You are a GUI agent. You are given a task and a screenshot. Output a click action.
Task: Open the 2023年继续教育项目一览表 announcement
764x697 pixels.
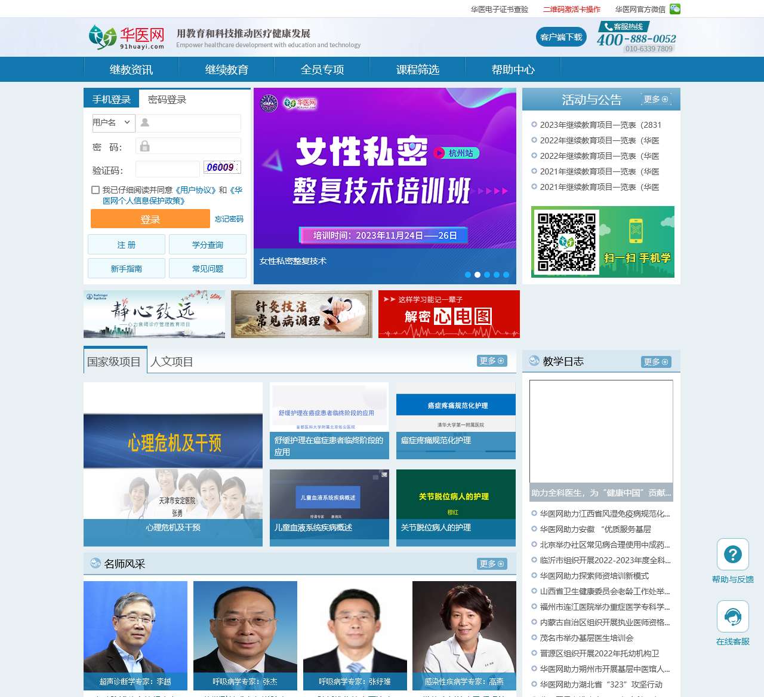(600, 125)
